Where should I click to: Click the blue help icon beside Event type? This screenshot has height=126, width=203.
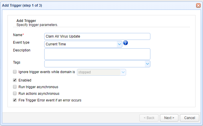click(x=126, y=43)
